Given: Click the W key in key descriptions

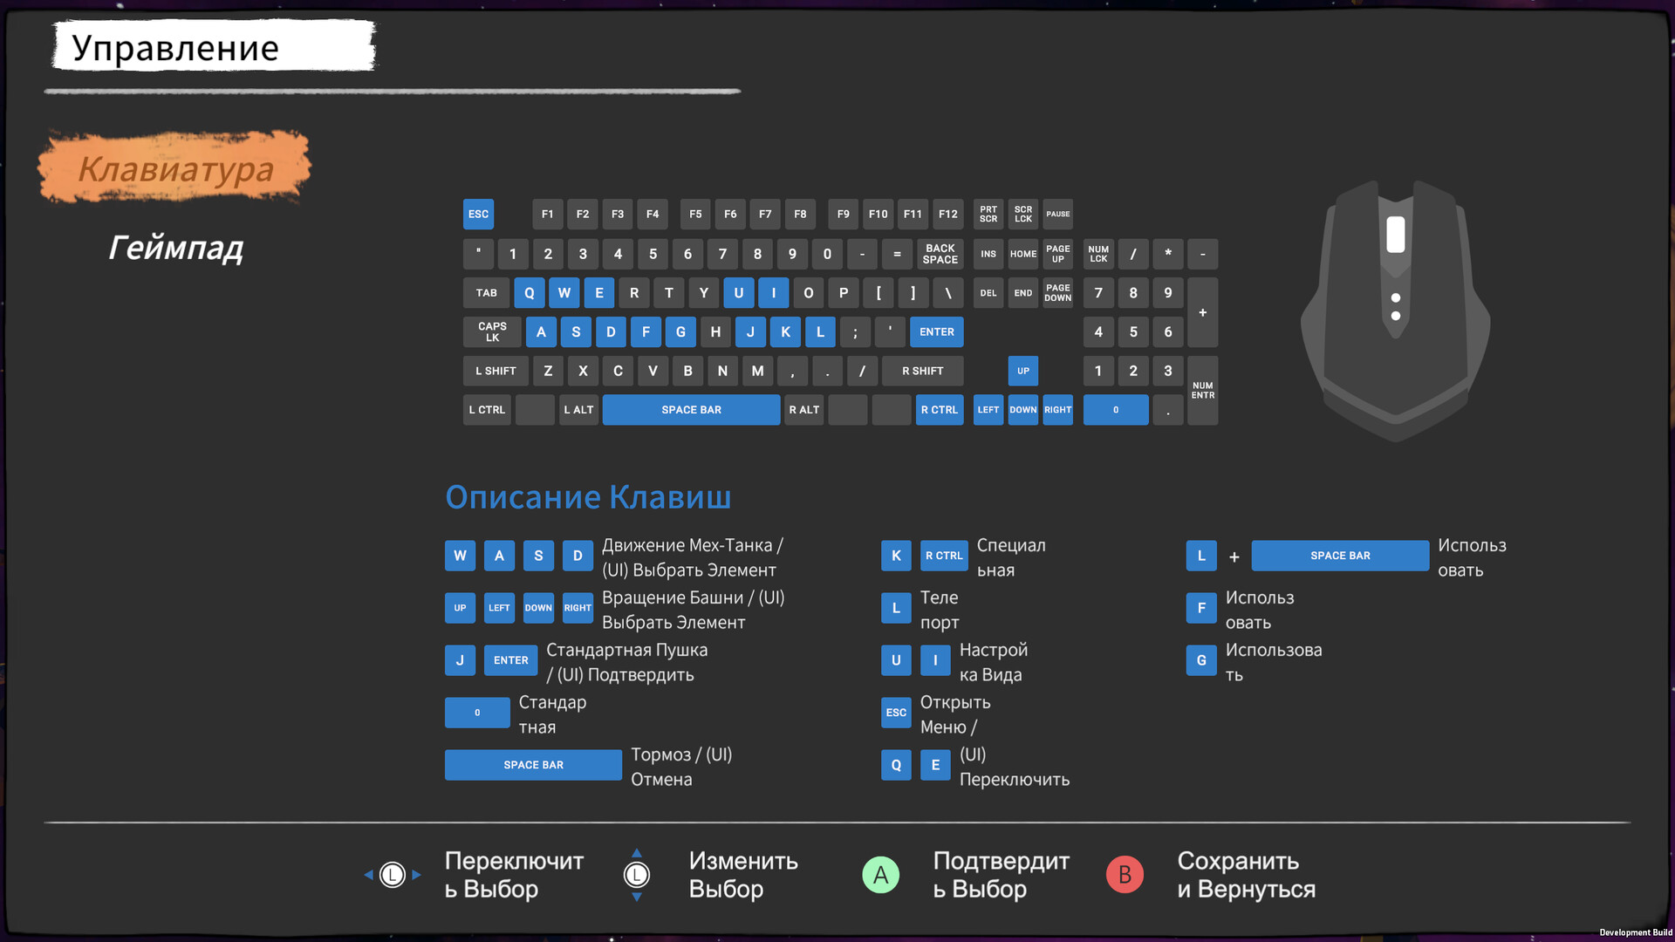Looking at the screenshot, I should 460,556.
